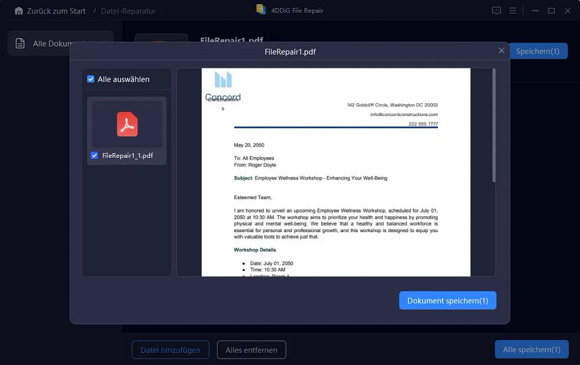Click the document icon next to Alle Dokumente

click(20, 44)
